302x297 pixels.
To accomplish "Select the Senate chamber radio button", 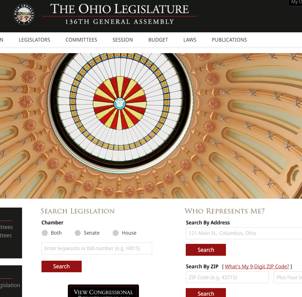I will click(x=78, y=233).
